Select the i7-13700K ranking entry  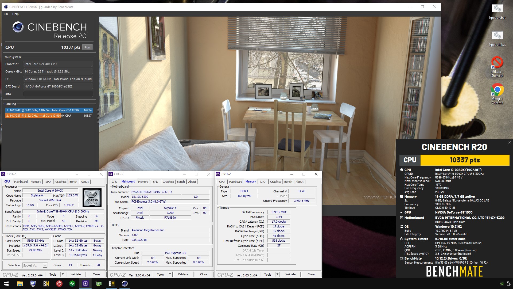(x=49, y=110)
